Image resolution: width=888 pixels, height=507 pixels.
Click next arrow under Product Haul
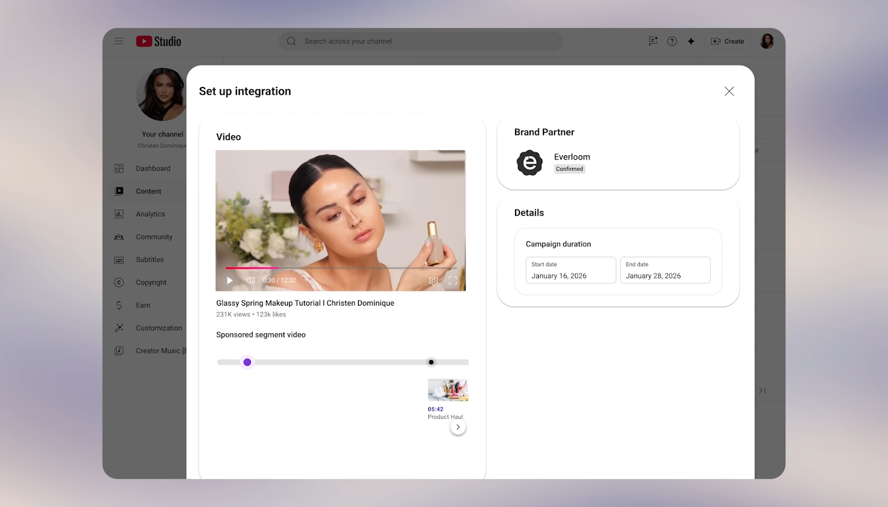458,427
